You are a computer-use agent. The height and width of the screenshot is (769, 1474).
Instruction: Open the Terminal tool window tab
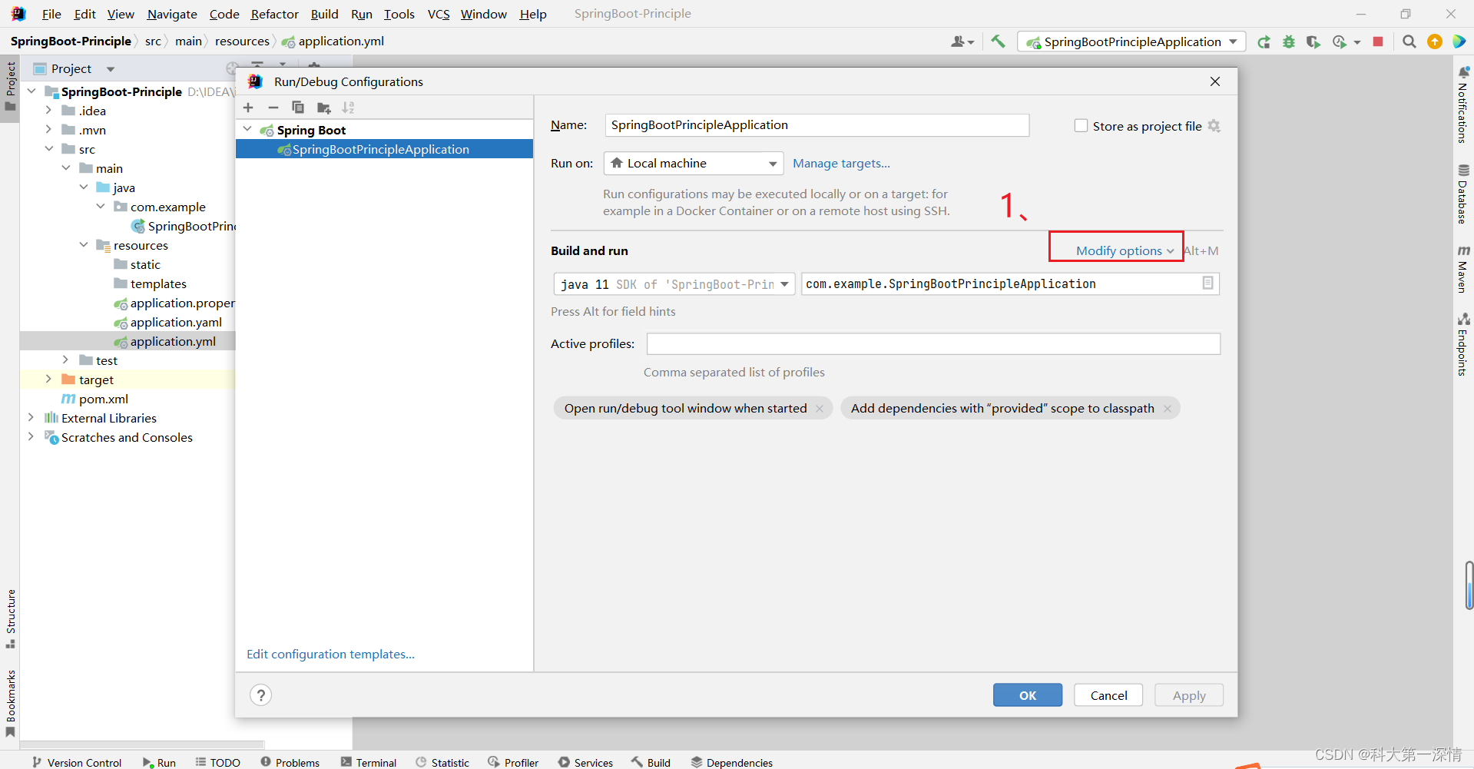pos(369,762)
